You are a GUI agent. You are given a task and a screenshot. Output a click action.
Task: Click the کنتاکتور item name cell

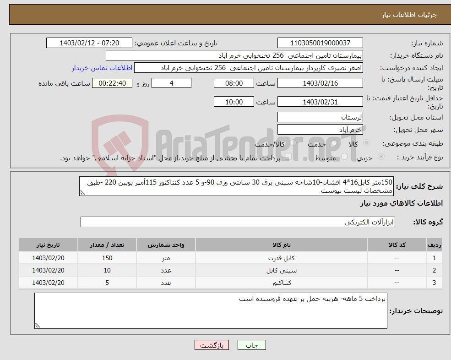pyautogui.click(x=282, y=283)
